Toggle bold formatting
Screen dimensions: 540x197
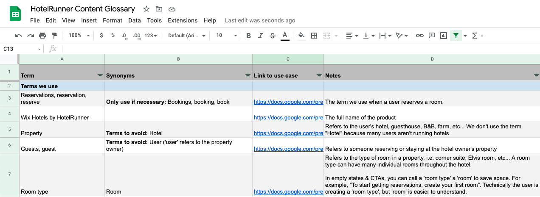point(248,36)
